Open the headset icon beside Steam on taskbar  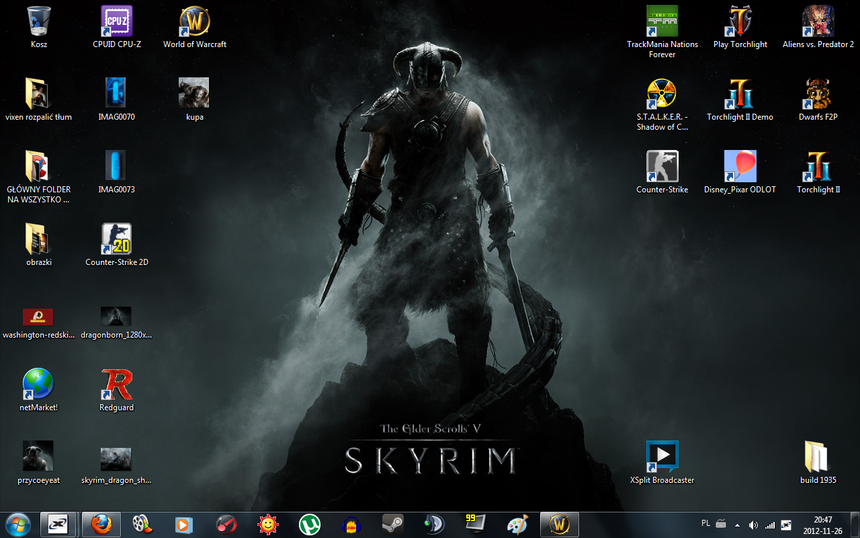point(434,524)
